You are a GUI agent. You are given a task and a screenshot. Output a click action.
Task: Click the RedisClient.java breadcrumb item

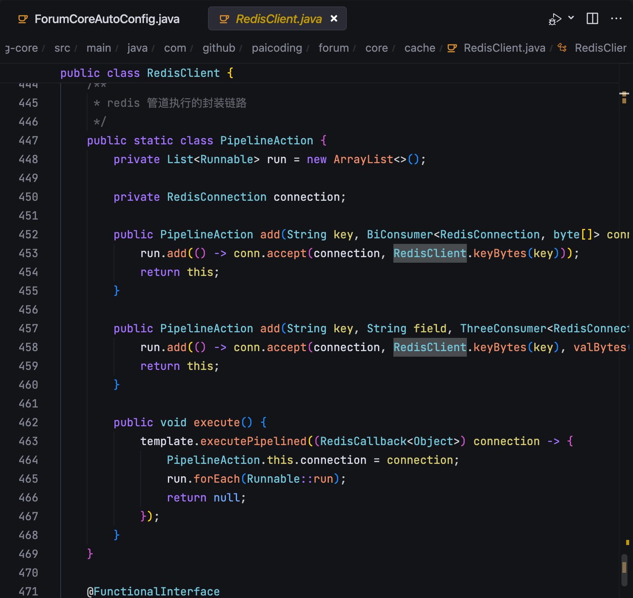pos(504,48)
